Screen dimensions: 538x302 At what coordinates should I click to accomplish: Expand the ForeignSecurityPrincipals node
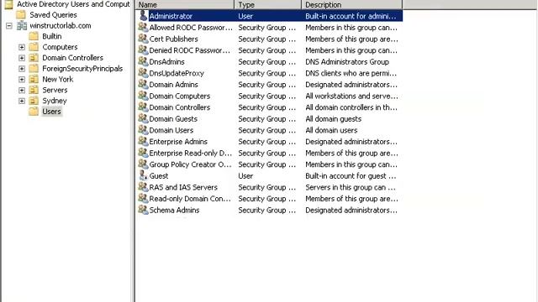22,69
